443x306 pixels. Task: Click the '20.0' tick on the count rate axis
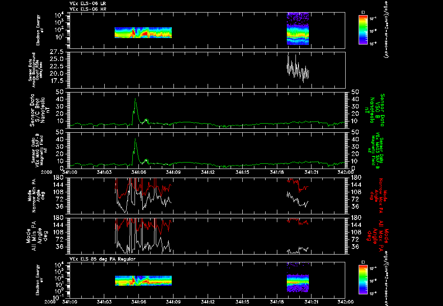[57, 73]
